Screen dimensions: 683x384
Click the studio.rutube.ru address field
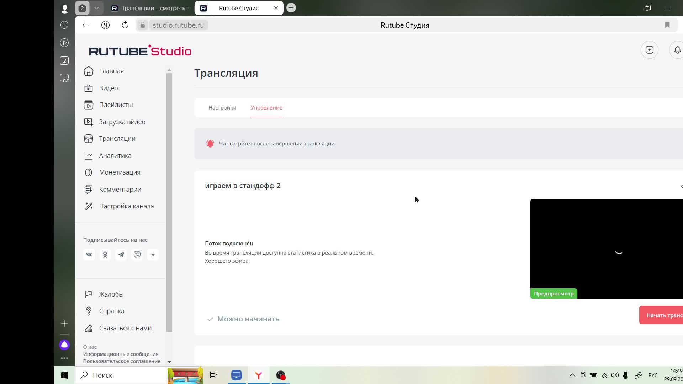point(178,25)
